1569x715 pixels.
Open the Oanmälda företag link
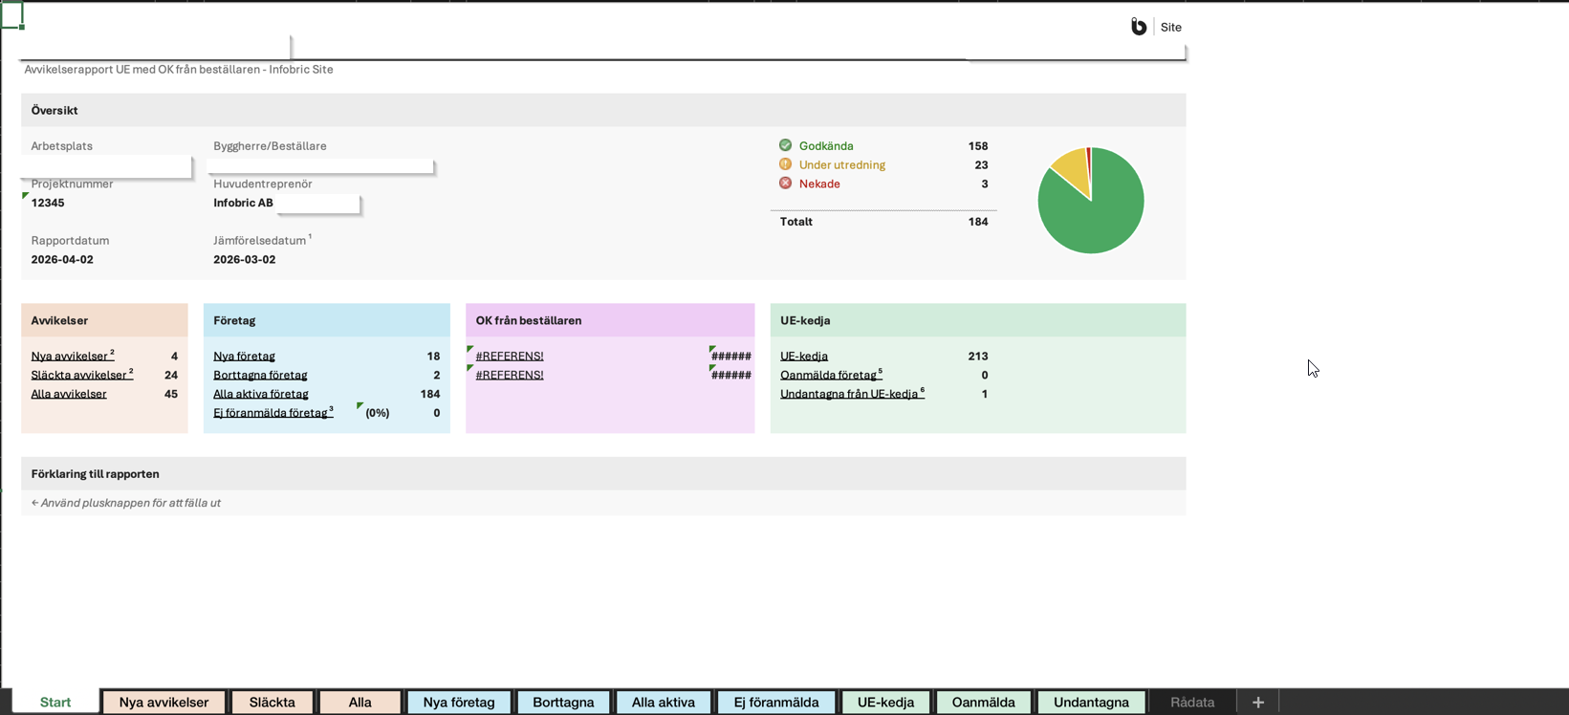pyautogui.click(x=828, y=376)
